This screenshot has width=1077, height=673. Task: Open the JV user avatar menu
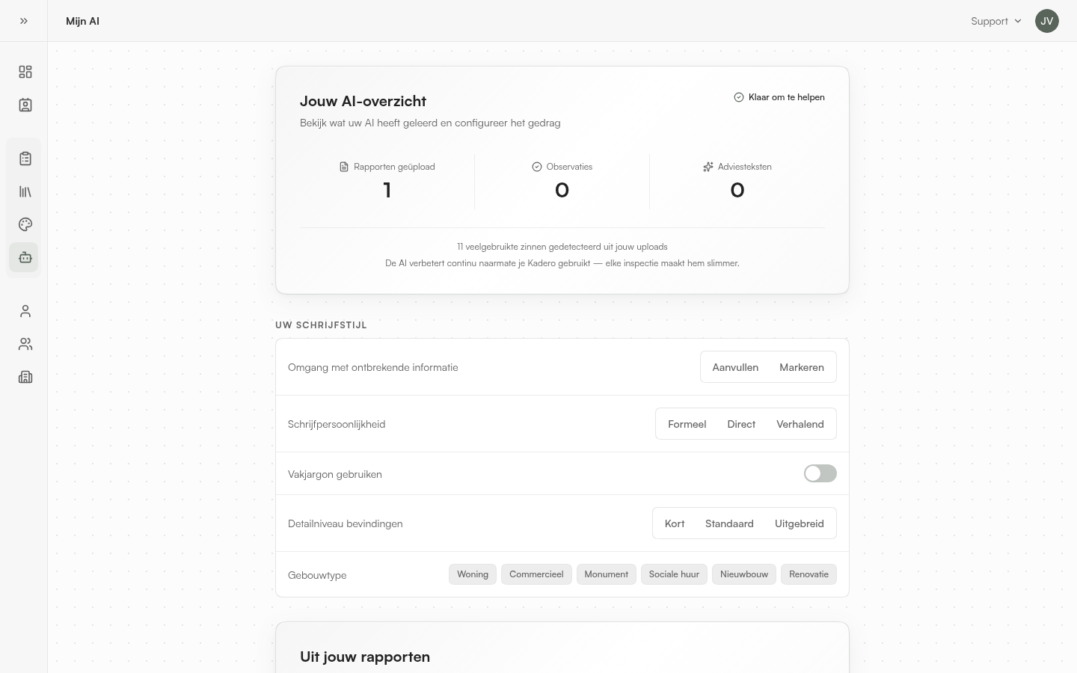point(1047,21)
